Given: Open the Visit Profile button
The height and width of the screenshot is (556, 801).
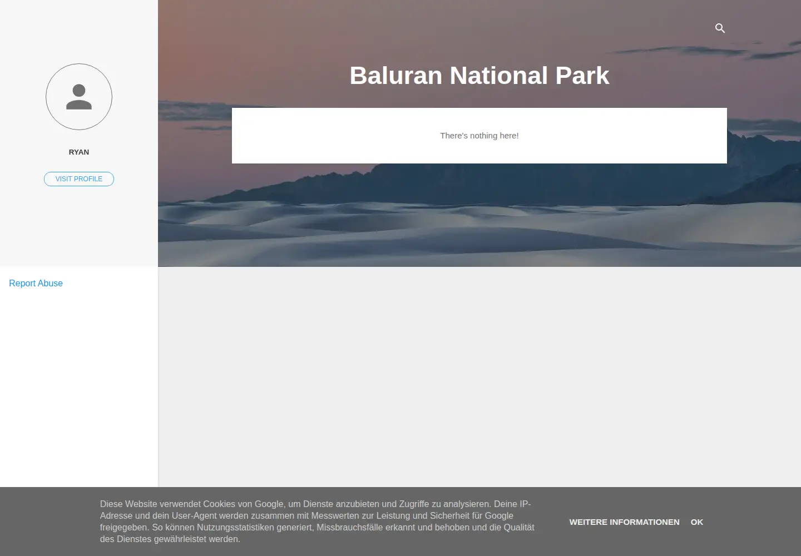Looking at the screenshot, I should [79, 179].
